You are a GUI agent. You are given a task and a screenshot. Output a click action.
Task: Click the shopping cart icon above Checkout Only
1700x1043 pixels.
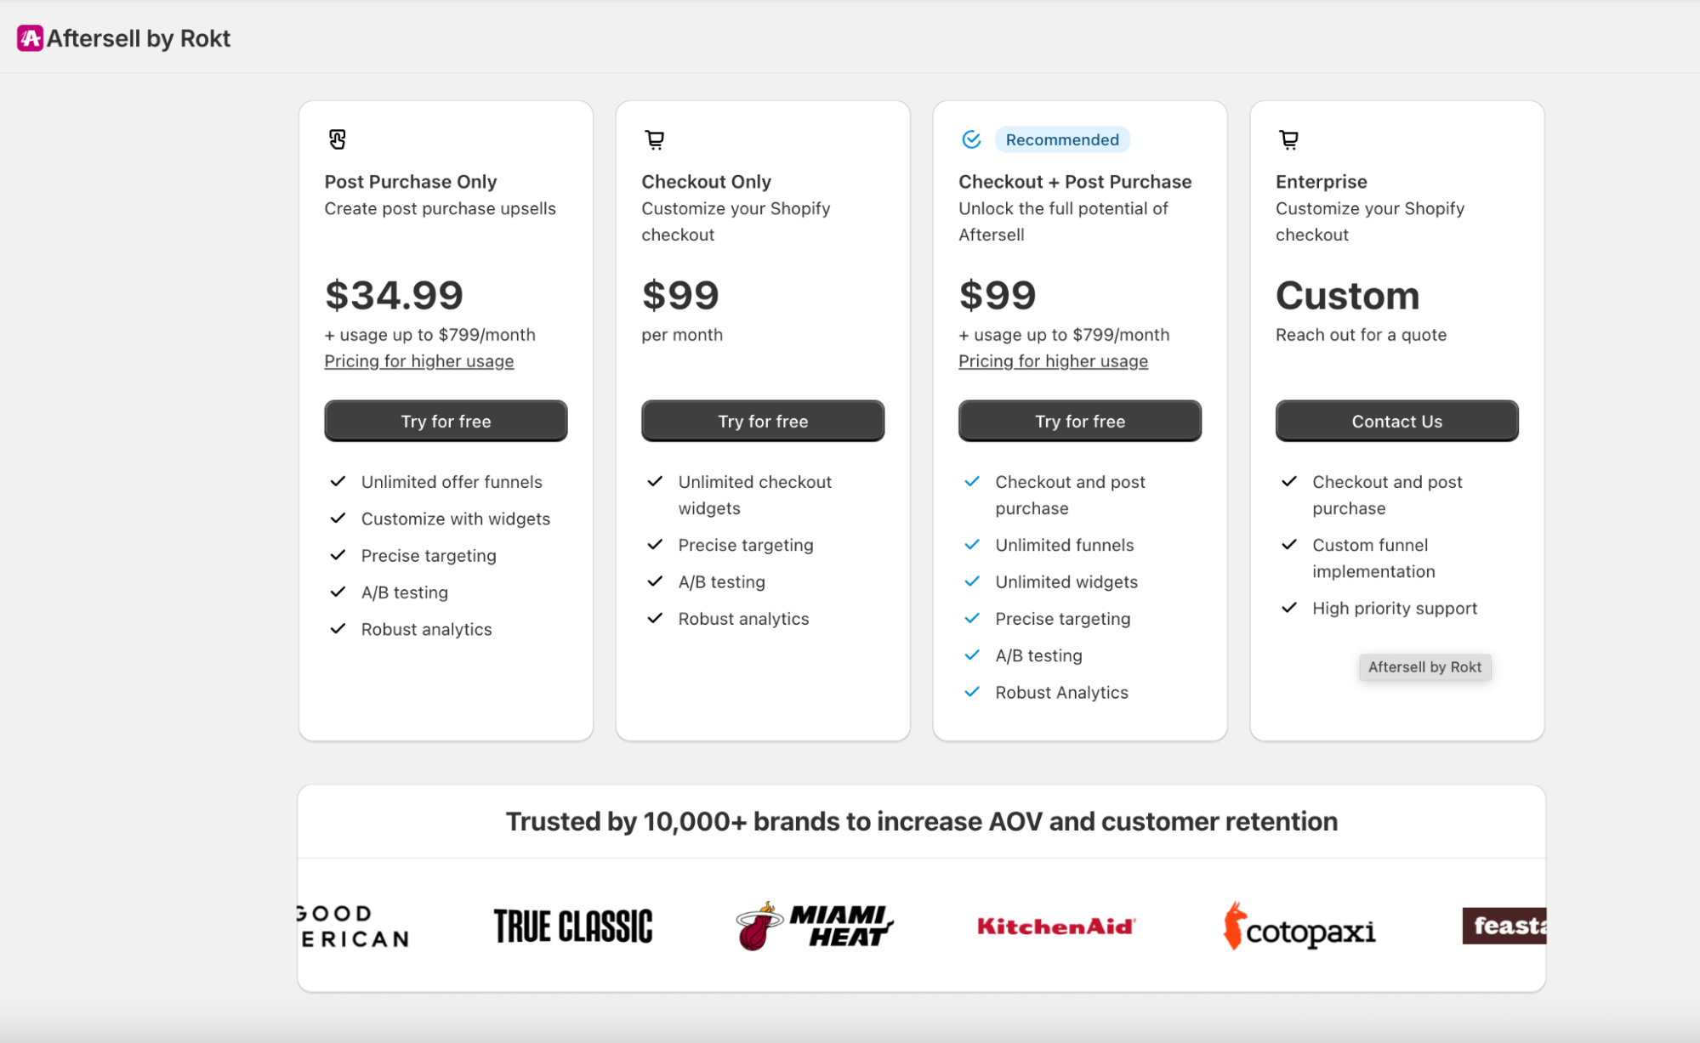coord(655,139)
